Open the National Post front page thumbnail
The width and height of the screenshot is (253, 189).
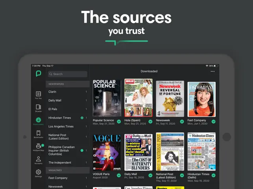170,151
